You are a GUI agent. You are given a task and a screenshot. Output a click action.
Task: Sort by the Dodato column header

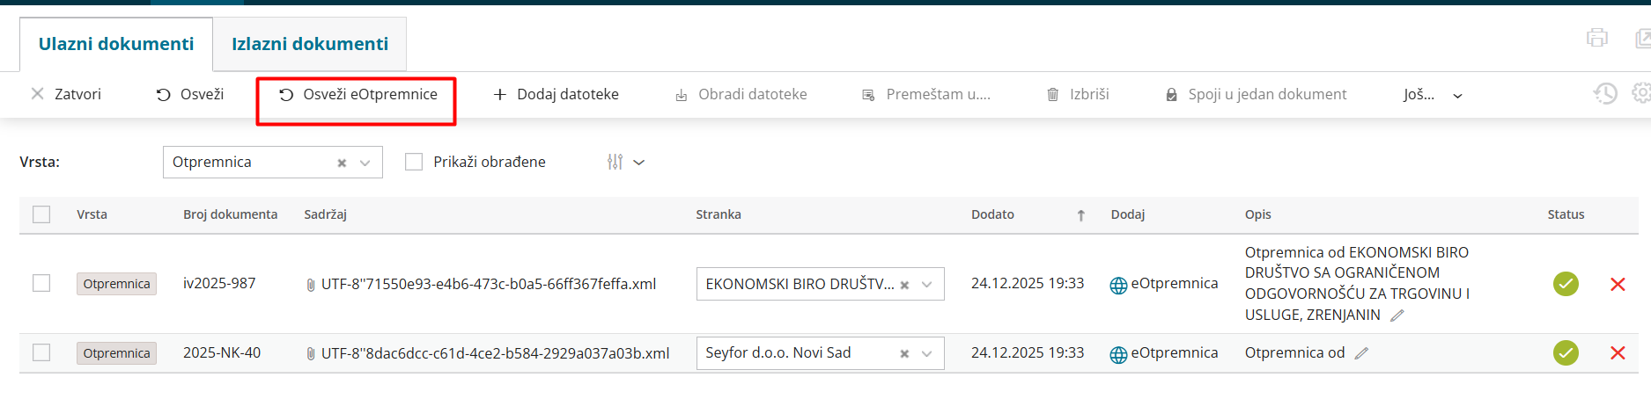pos(993,214)
